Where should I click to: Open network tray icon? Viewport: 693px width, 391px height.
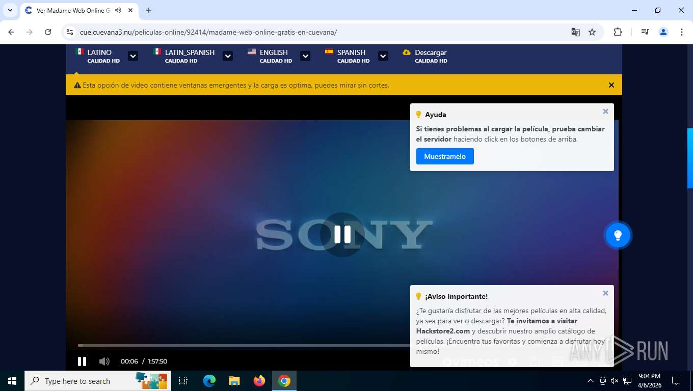[x=627, y=381]
